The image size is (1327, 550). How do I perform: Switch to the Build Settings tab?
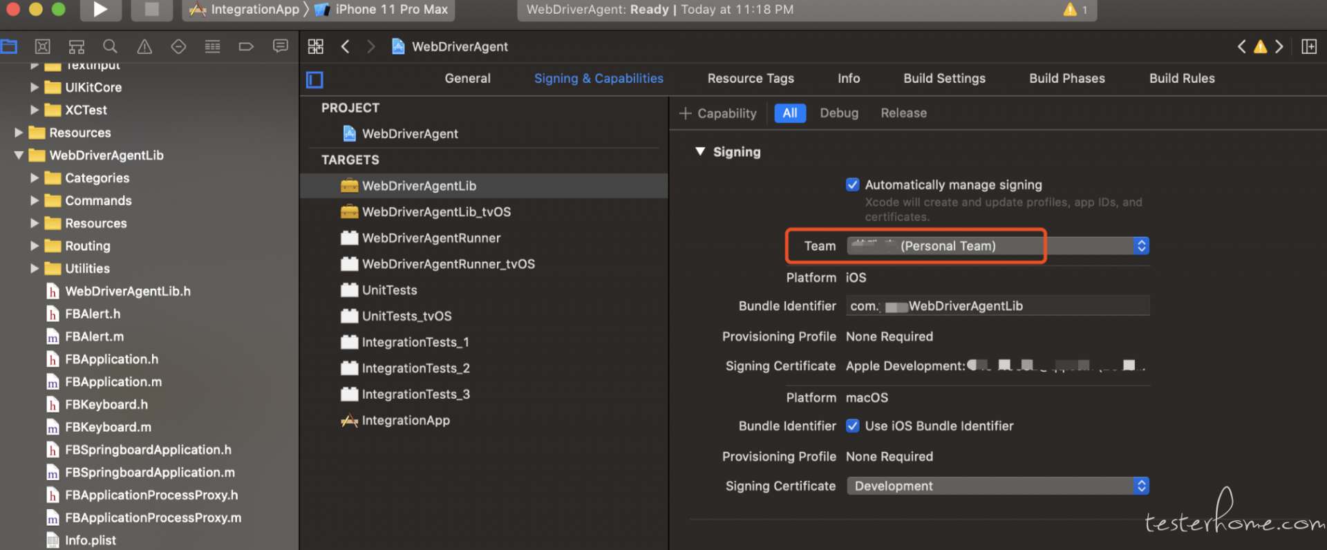tap(944, 79)
